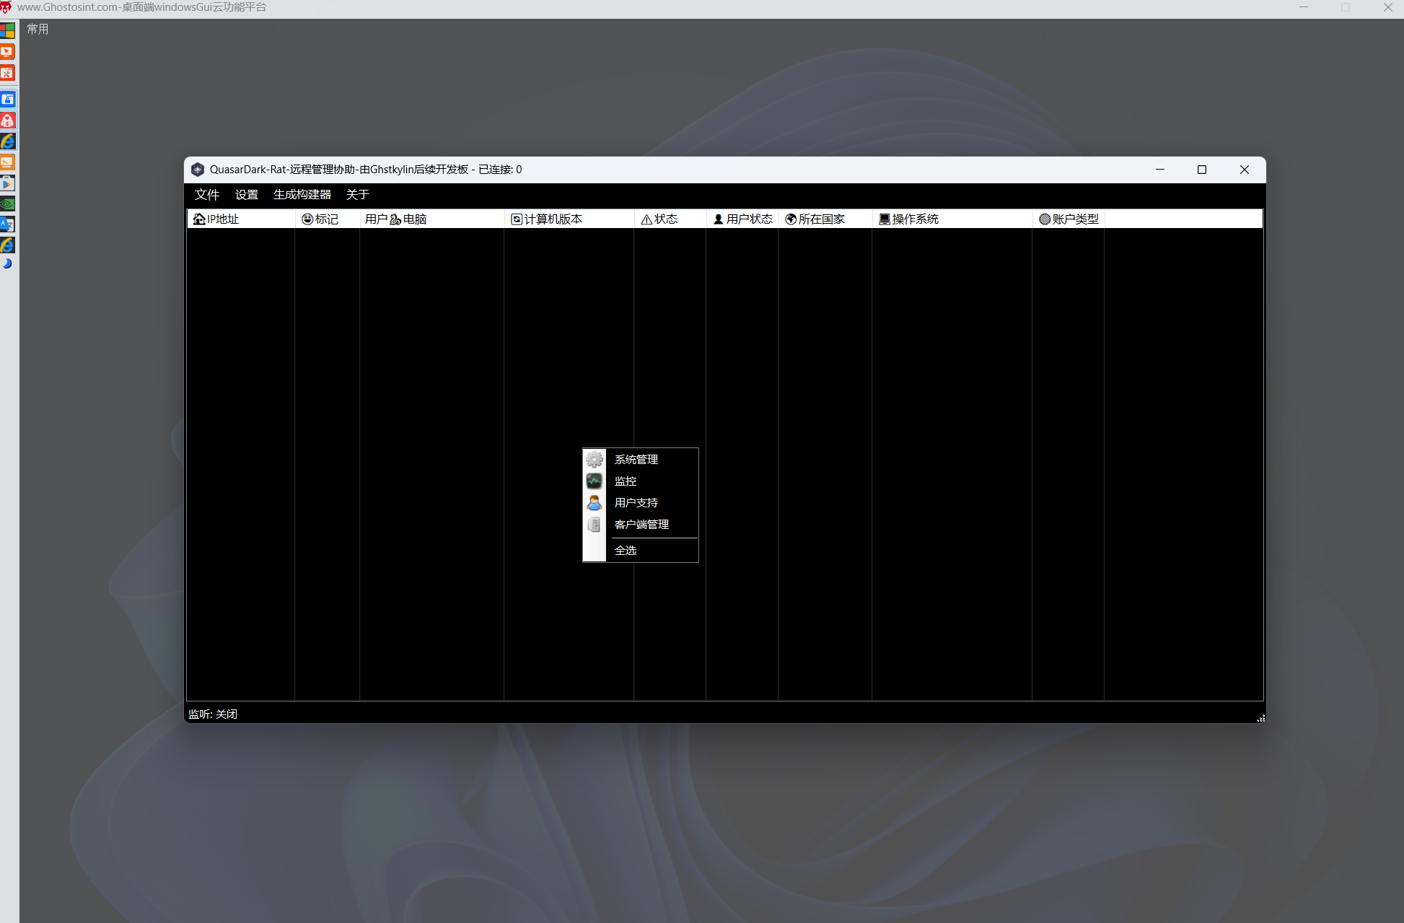Open the 设置 menu
The height and width of the screenshot is (923, 1404).
(246, 195)
